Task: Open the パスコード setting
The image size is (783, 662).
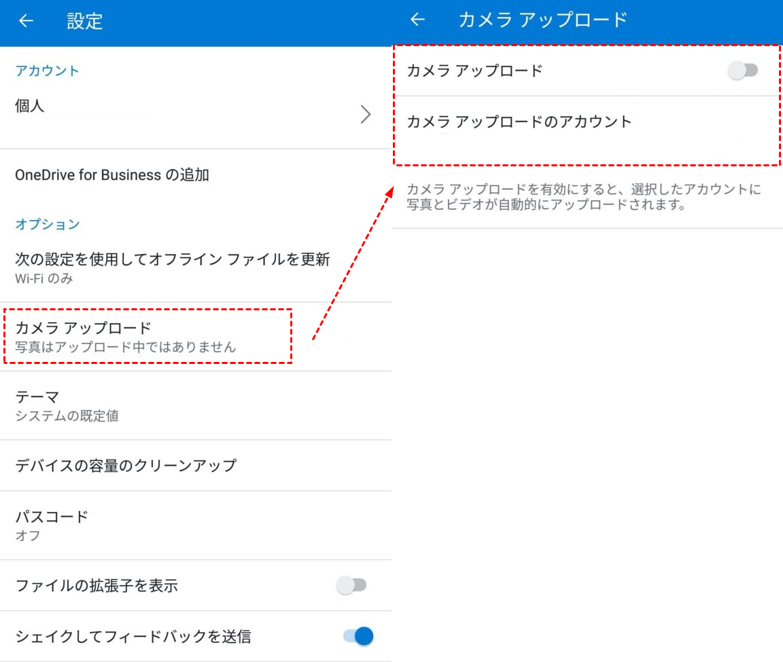Action: tap(196, 526)
